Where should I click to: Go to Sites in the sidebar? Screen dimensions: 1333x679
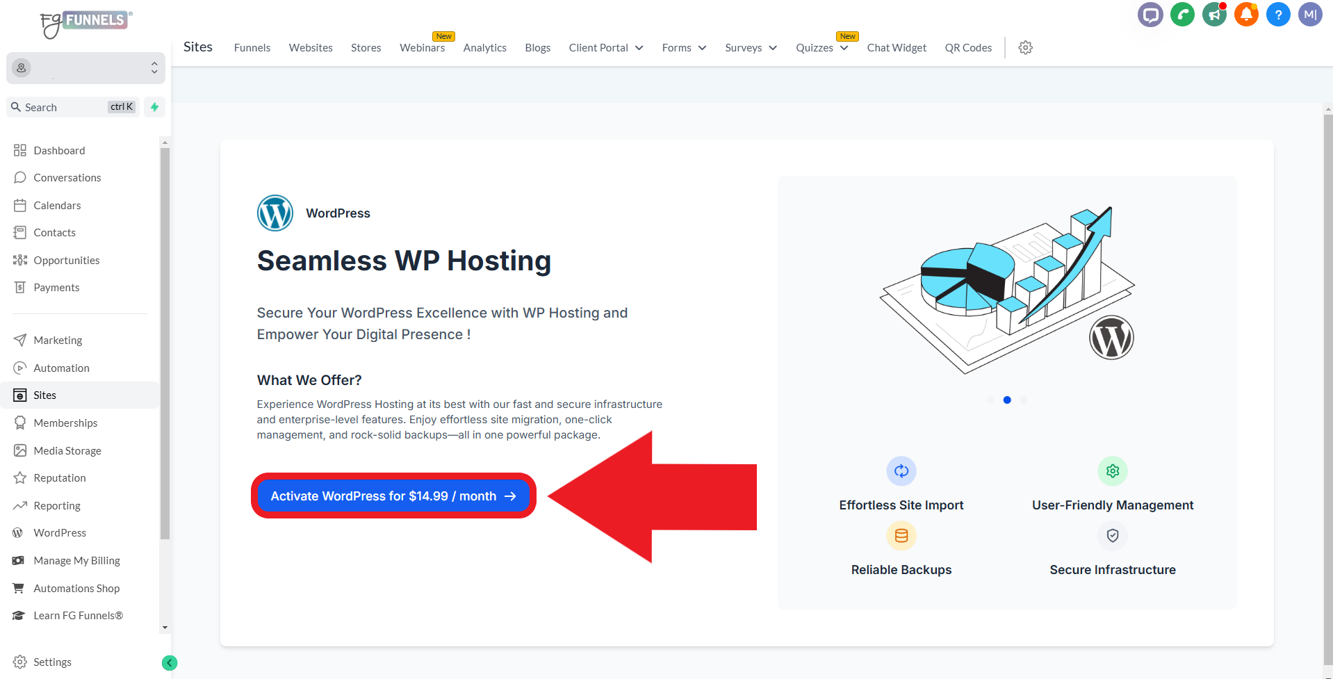pyautogui.click(x=80, y=395)
